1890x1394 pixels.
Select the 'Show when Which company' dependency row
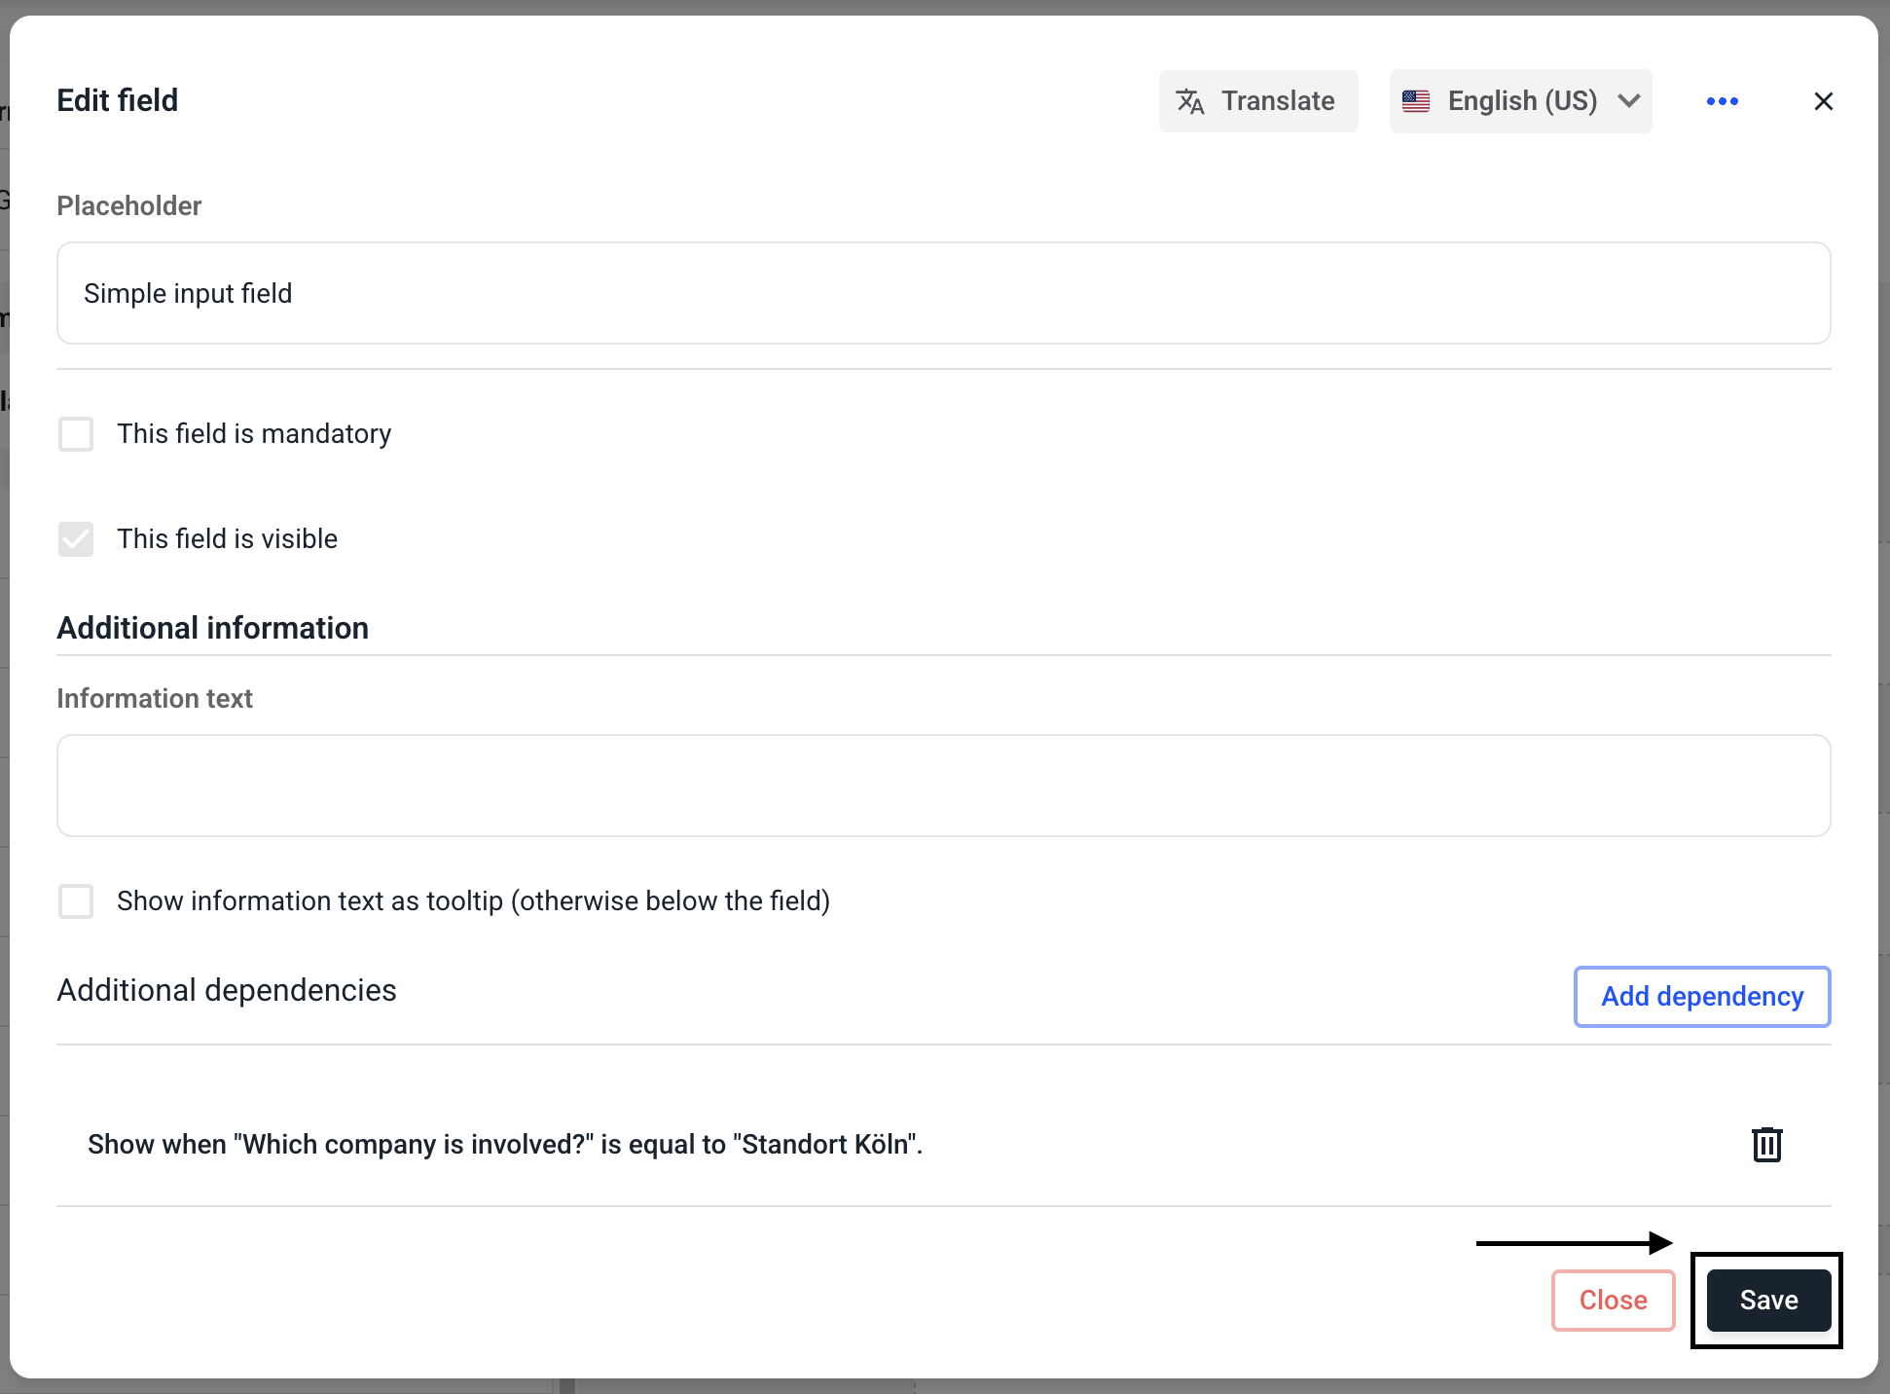505,1144
